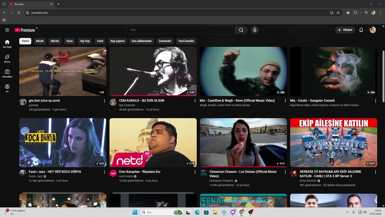Select the Mix'ler filter chip
The image size is (385, 217).
pos(55,41)
